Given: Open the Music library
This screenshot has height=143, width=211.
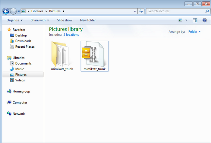Looking at the screenshot, I should pyautogui.click(x=20, y=69).
